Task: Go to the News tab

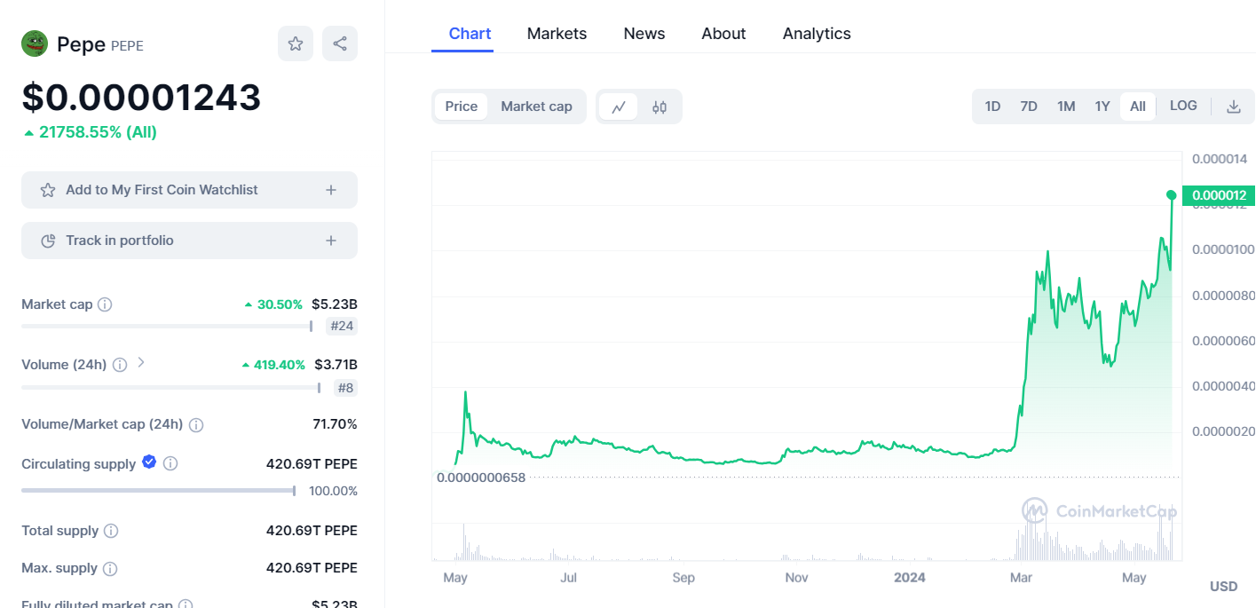Action: 644,34
